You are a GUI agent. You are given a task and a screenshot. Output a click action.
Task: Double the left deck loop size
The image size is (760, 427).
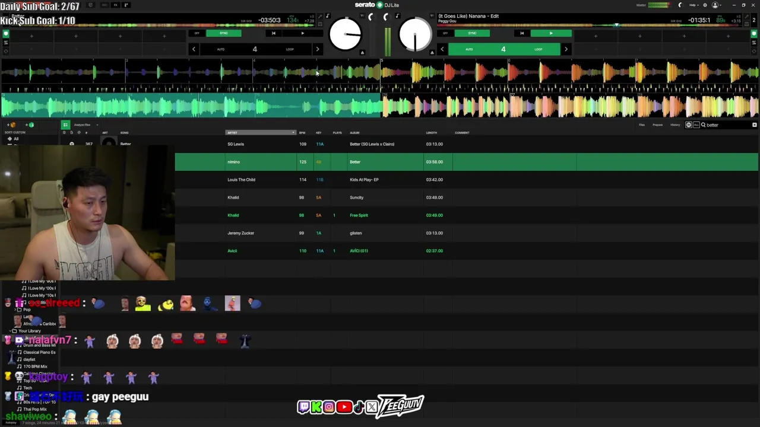(x=318, y=49)
